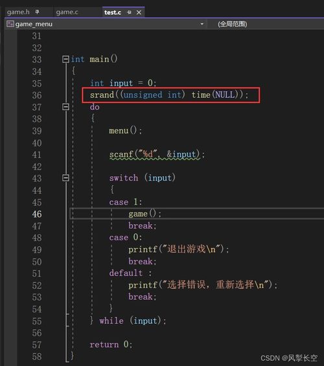Collapse the do-while loop block
Screen dimensions: 324x366
point(66,107)
